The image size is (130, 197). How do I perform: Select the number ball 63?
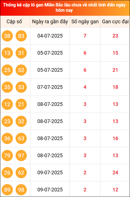pos(21,138)
